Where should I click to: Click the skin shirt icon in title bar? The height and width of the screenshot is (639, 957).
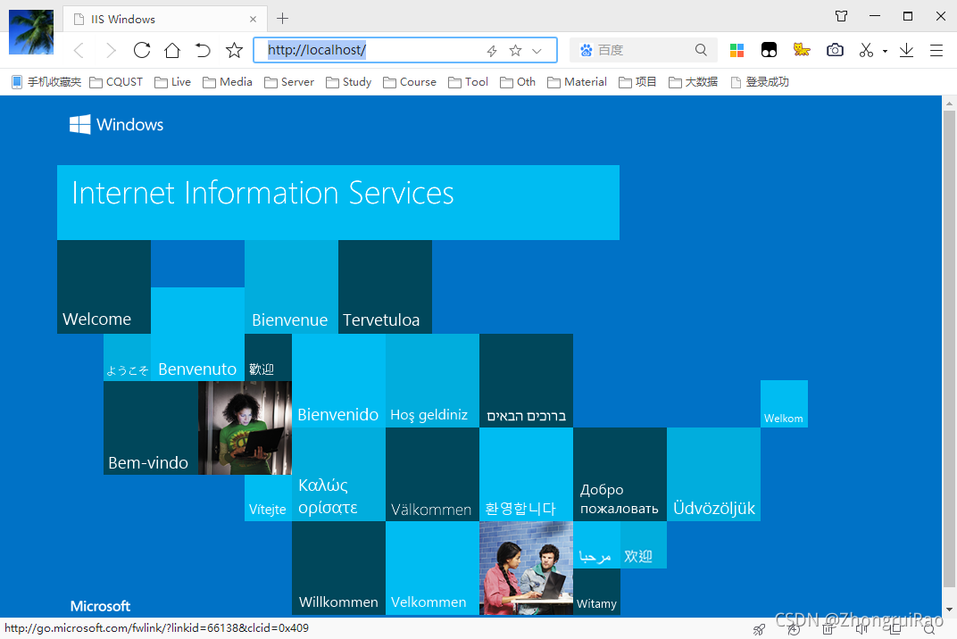tap(842, 16)
